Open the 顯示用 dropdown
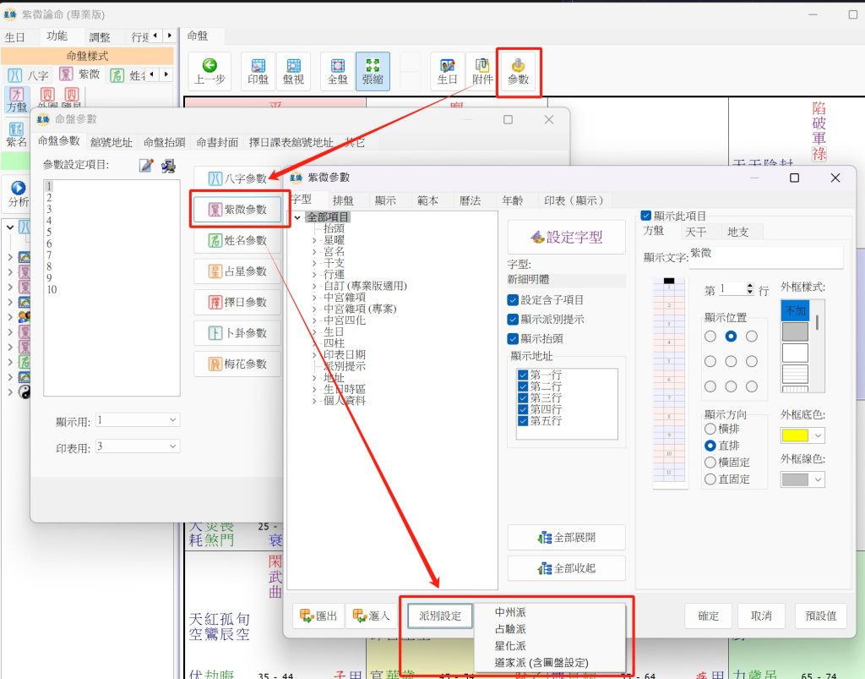This screenshot has height=679, width=865. click(x=137, y=419)
